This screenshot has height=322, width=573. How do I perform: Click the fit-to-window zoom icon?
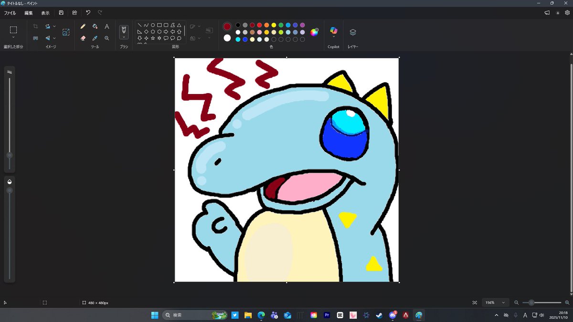[x=475, y=302]
